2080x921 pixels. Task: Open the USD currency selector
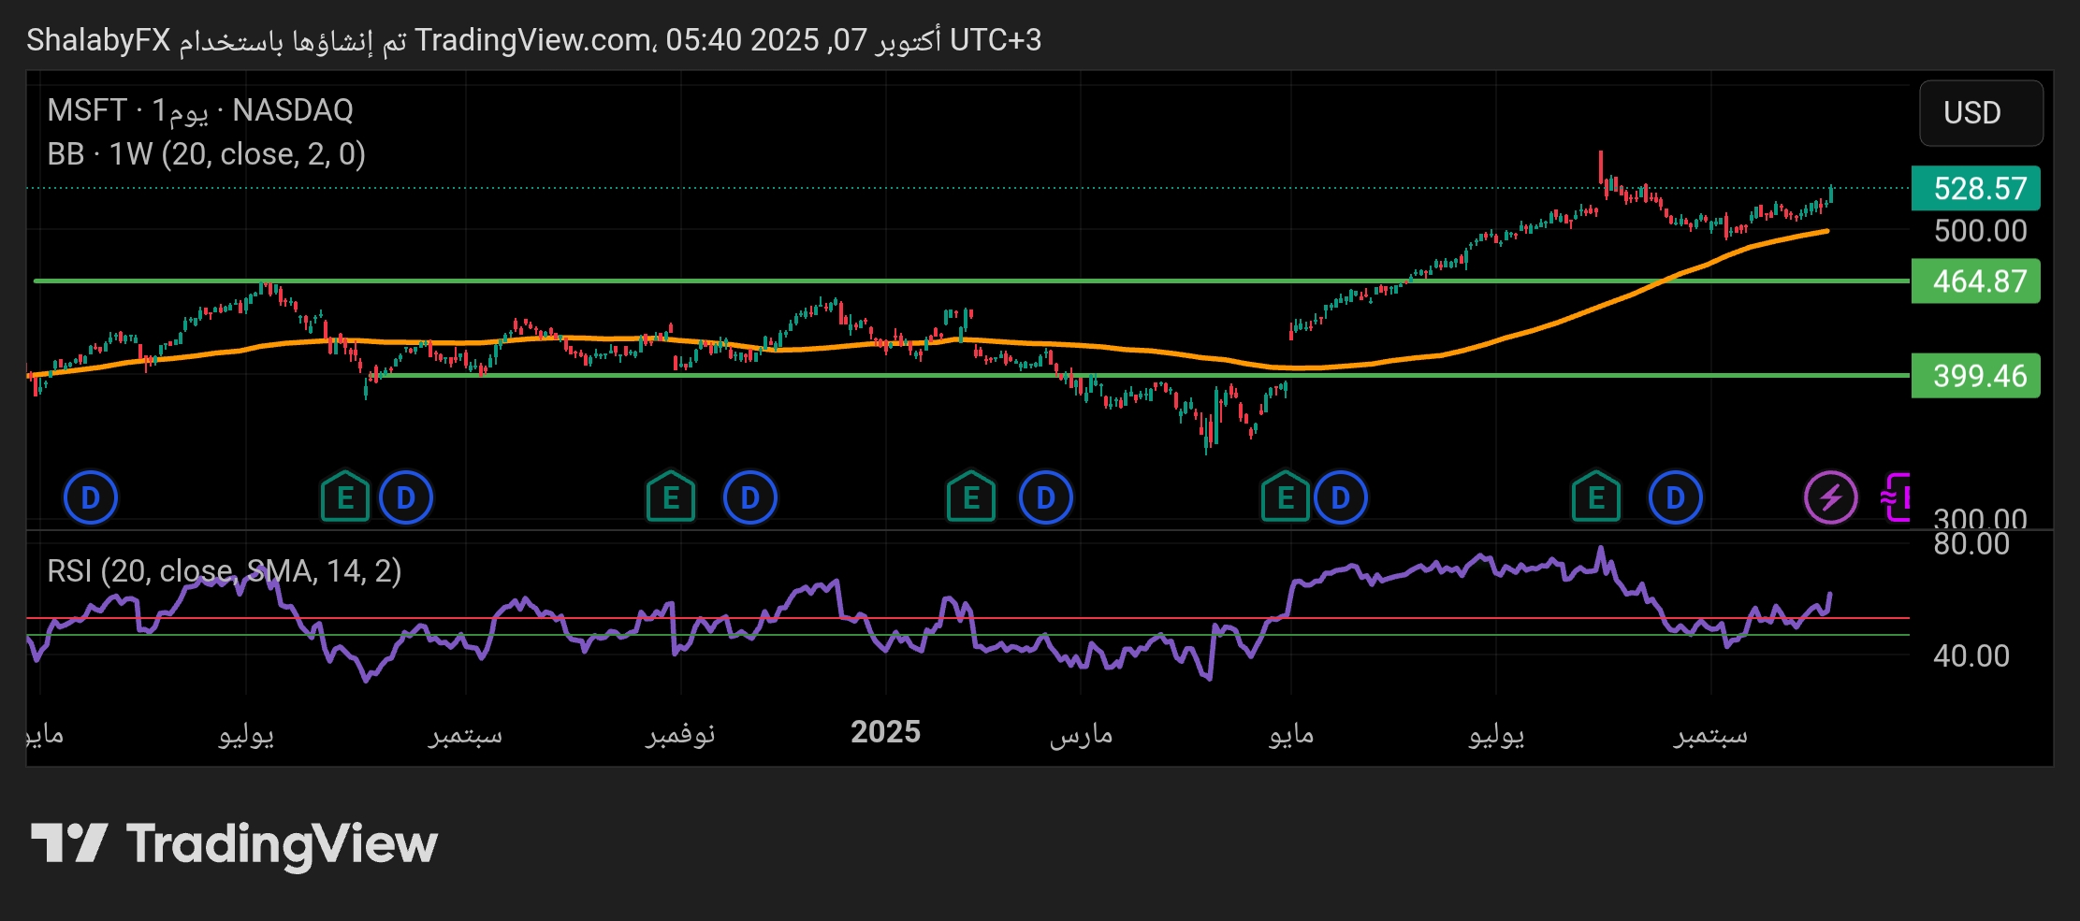click(1980, 113)
